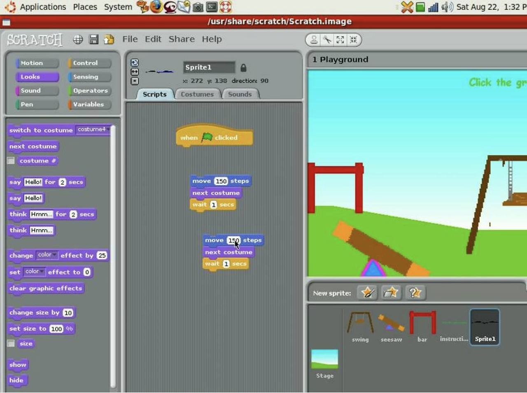Select the Delete scissors tool
Image resolution: width=527 pixels, height=393 pixels.
tap(327, 40)
